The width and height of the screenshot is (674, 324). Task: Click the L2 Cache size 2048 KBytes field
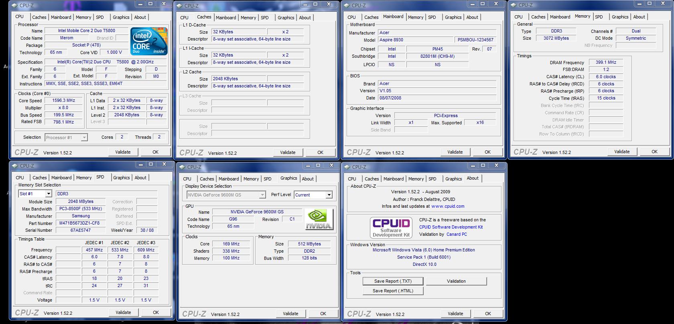[239, 79]
